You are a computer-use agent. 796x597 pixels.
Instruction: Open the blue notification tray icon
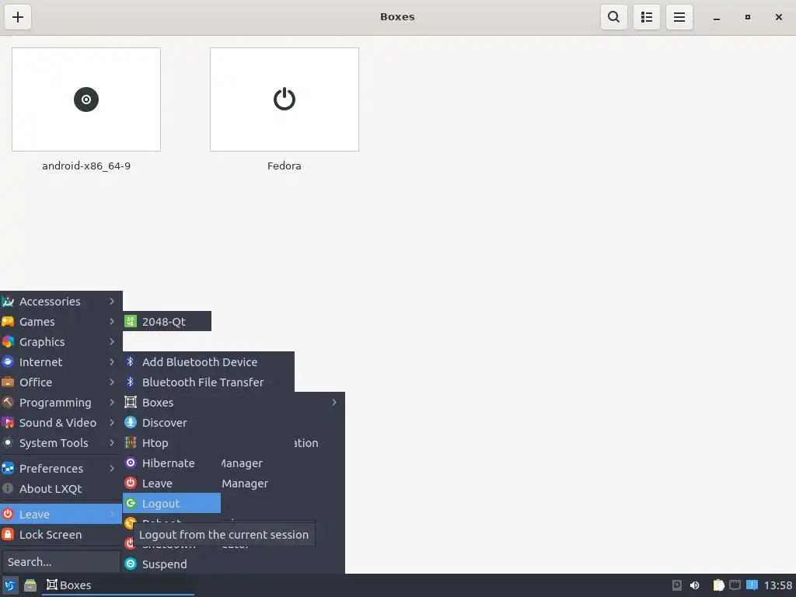coord(752,585)
